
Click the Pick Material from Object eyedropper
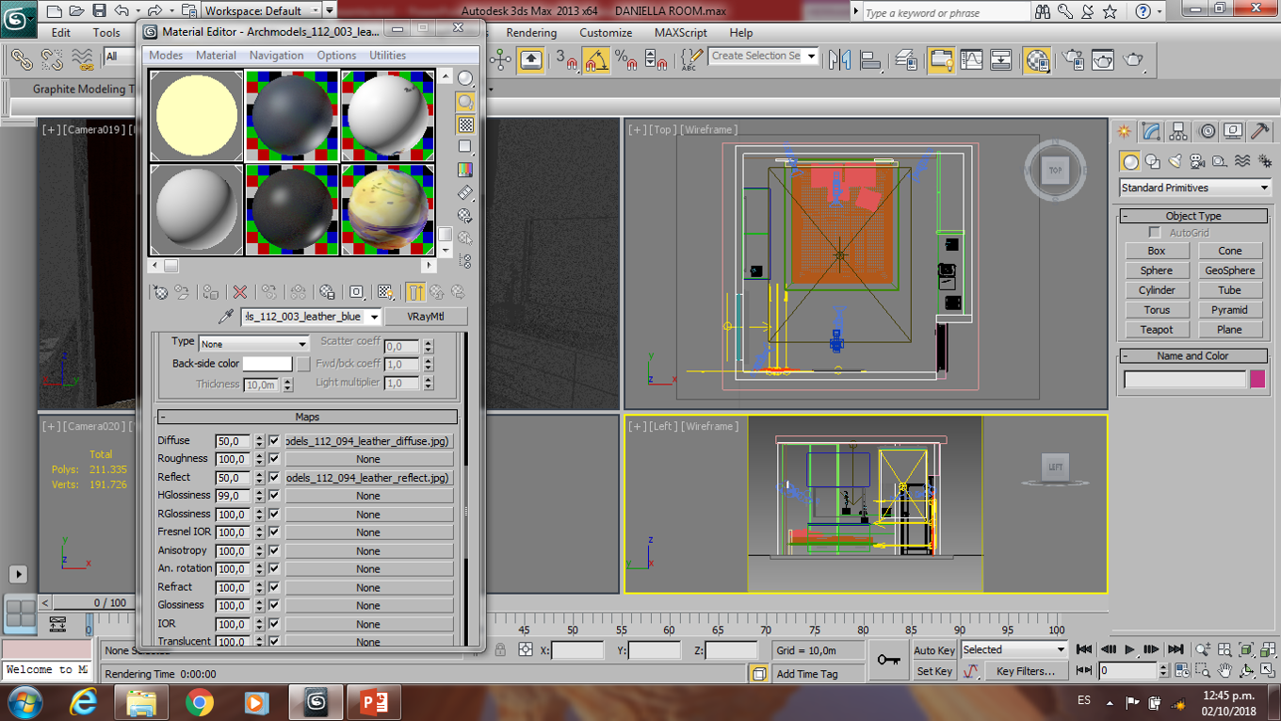click(x=225, y=317)
